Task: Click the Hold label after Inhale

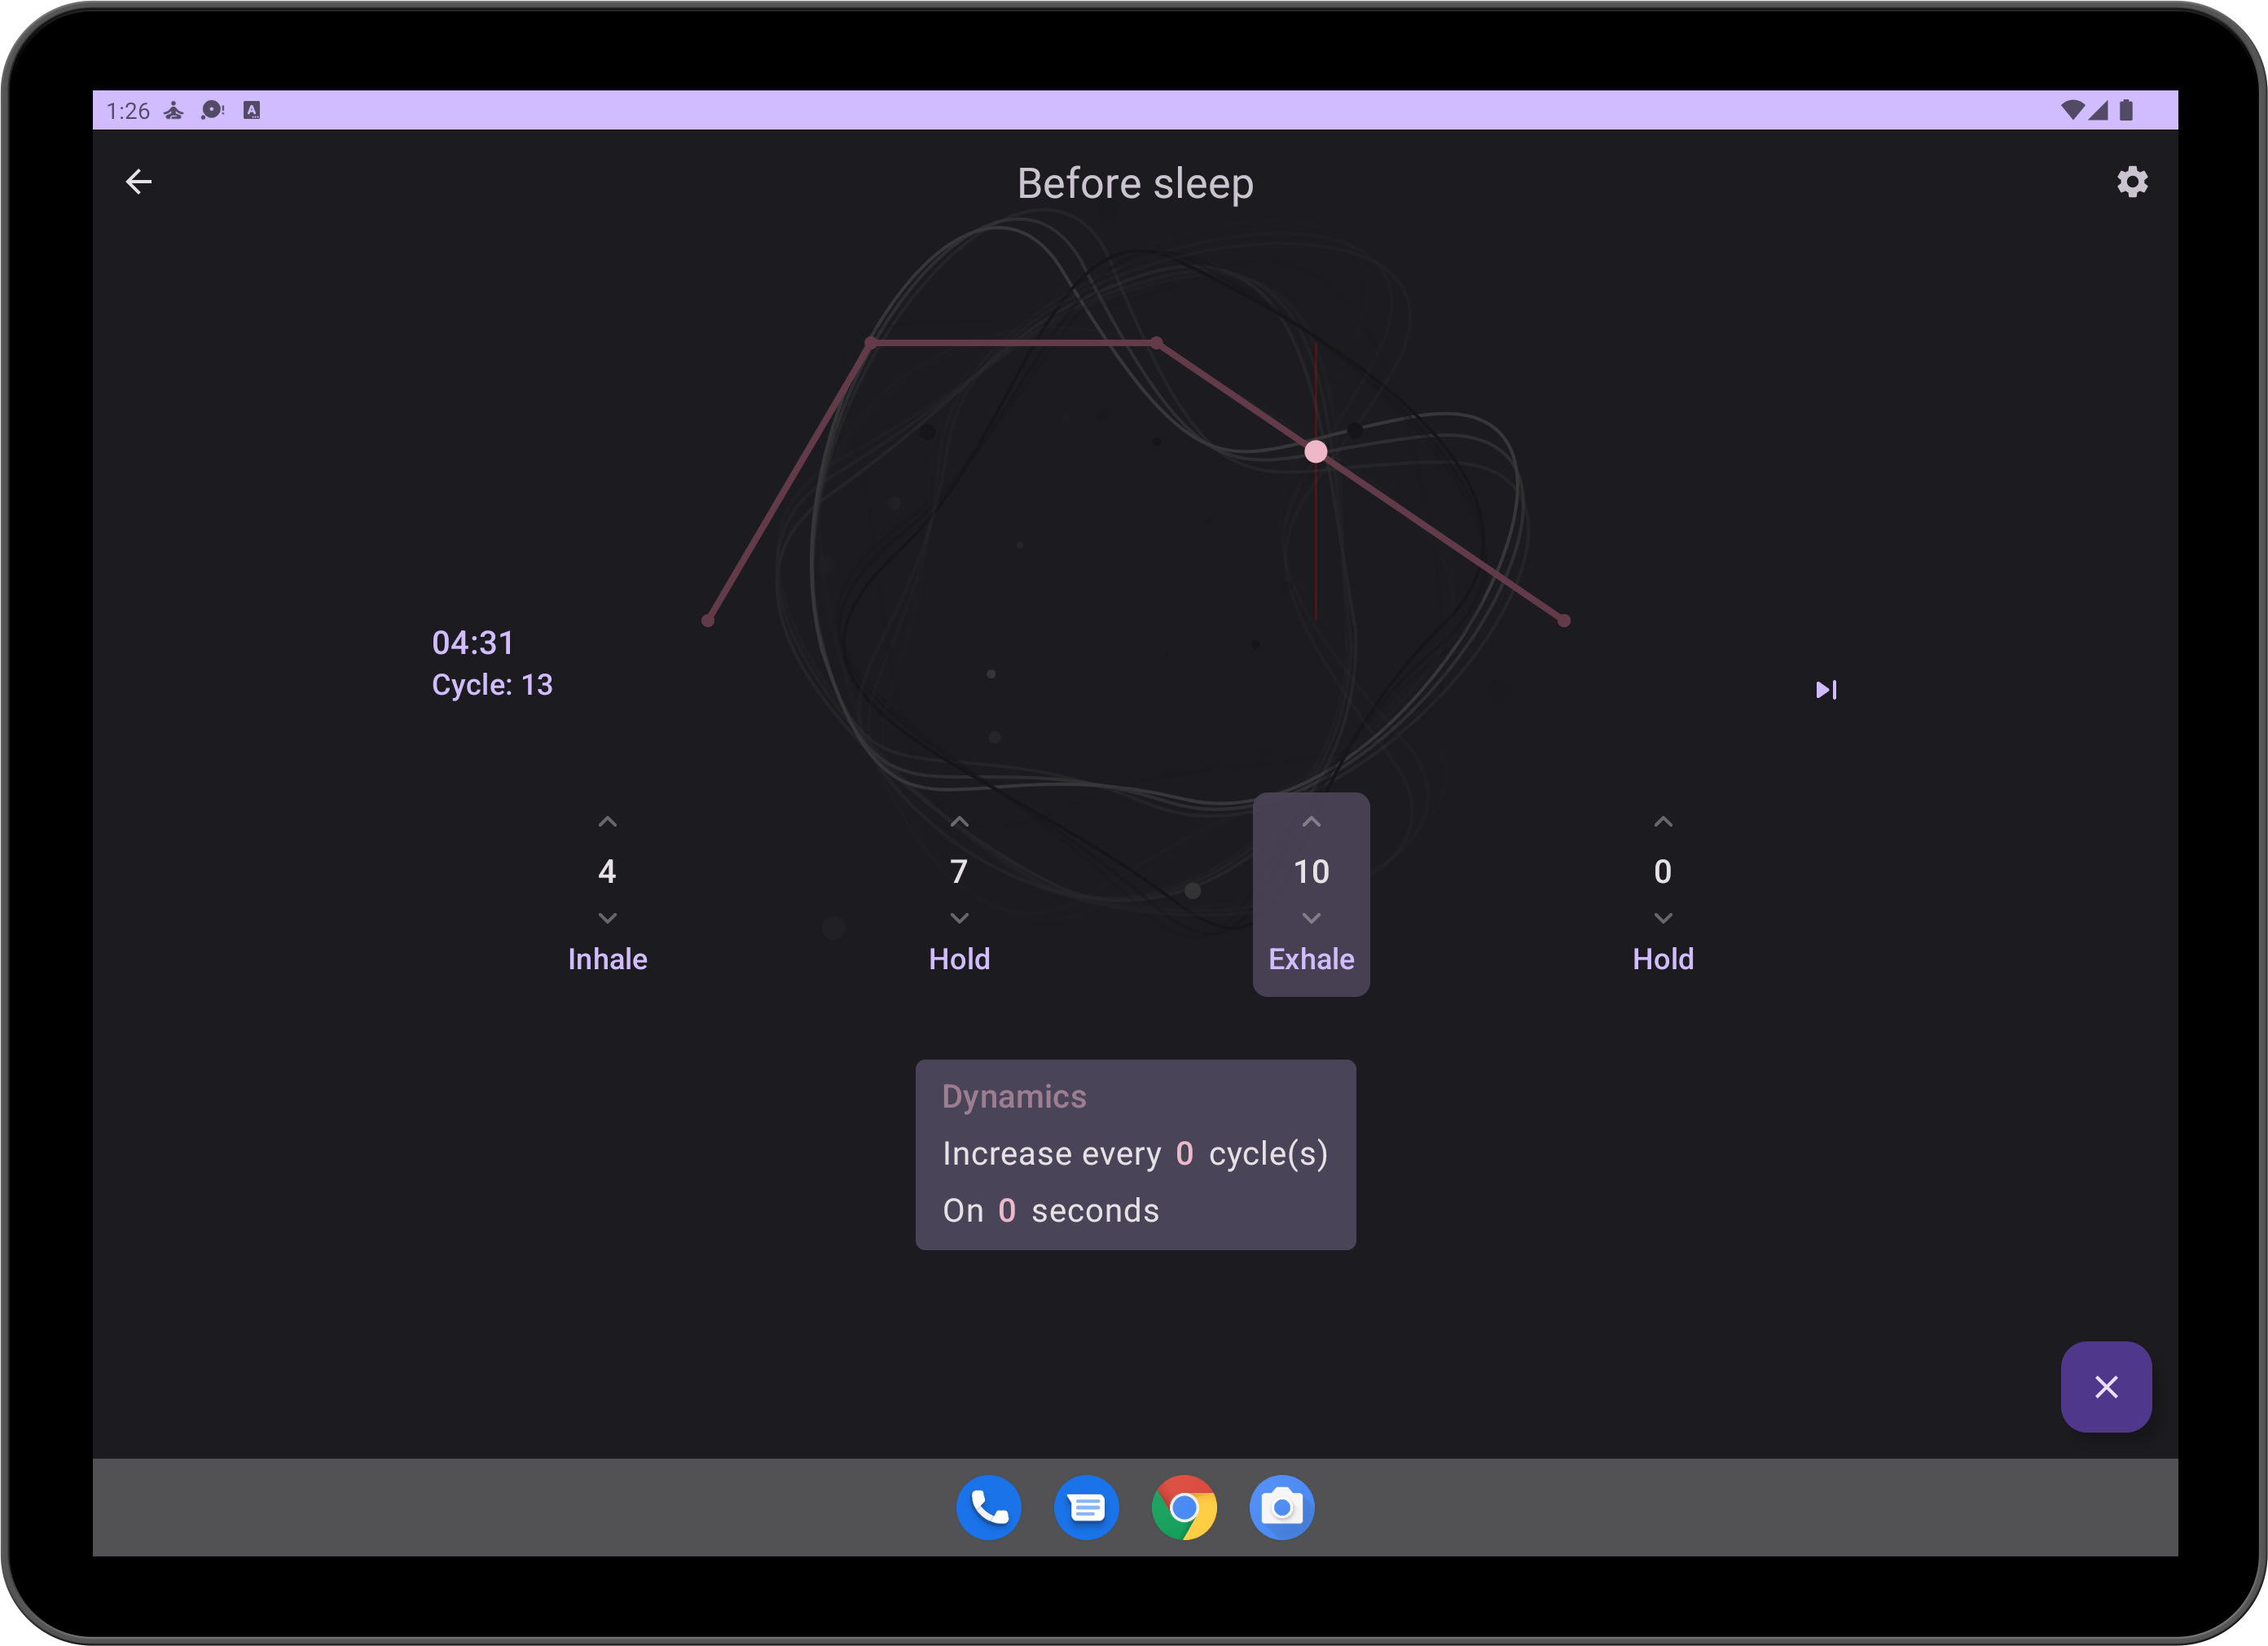Action: pos(959,959)
